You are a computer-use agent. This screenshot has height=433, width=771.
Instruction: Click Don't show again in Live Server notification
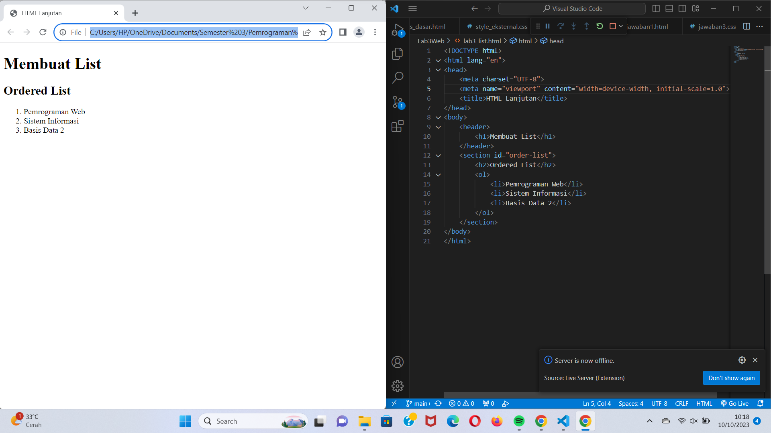coord(731,378)
